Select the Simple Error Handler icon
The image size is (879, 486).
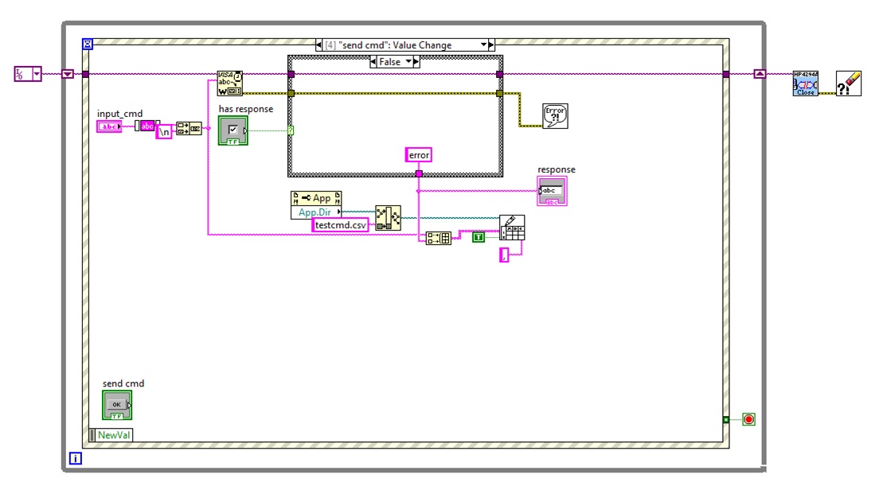(x=554, y=115)
